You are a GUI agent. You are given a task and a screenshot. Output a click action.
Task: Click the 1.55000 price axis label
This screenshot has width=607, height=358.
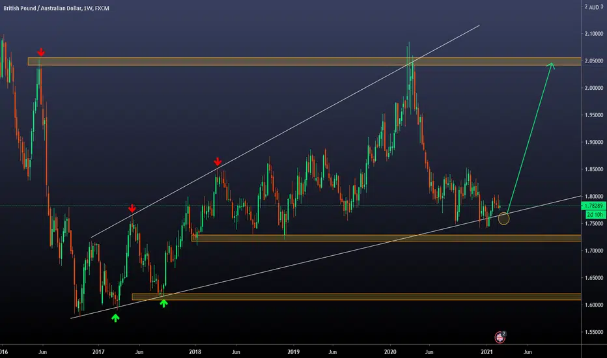coord(594,332)
